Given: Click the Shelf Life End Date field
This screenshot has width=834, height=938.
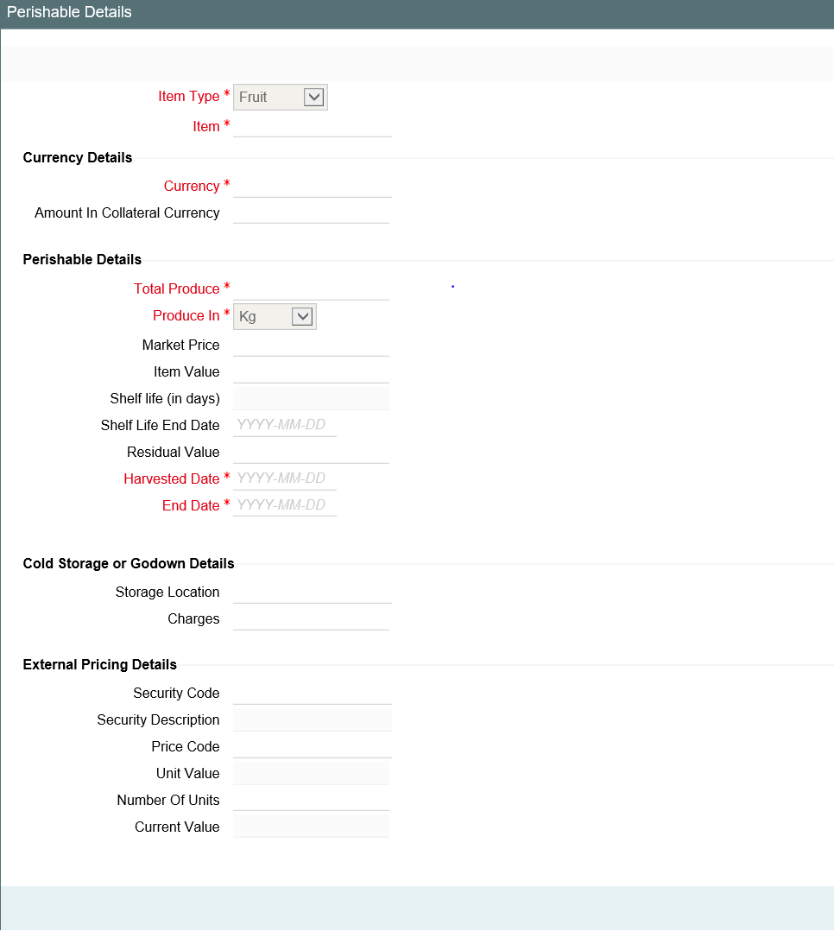Looking at the screenshot, I should click(x=285, y=425).
